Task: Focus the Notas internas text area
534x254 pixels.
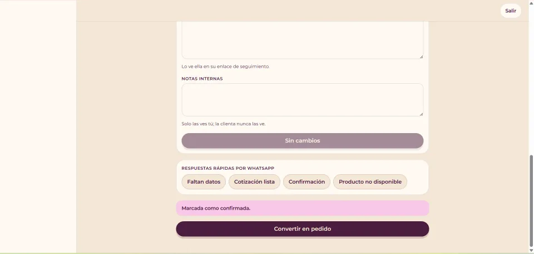Action: pos(303,100)
